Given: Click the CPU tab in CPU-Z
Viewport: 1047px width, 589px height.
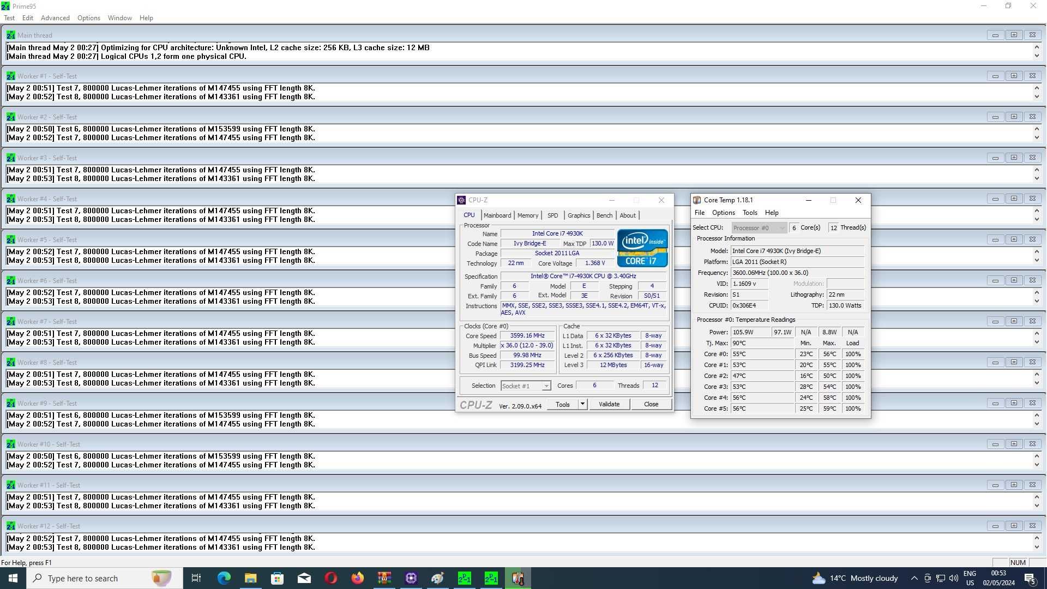Looking at the screenshot, I should tap(468, 215).
